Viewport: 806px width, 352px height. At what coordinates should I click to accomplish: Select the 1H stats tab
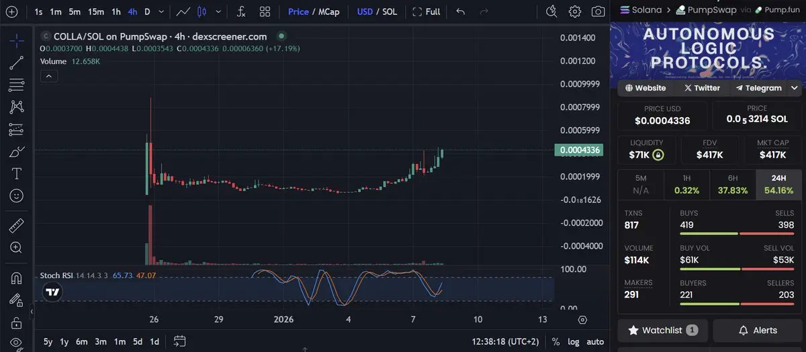(686, 185)
